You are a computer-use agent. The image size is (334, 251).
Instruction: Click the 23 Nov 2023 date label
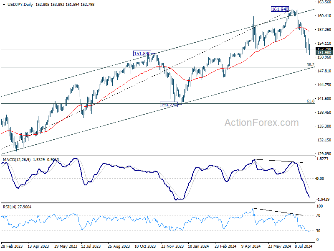(x=172, y=246)
